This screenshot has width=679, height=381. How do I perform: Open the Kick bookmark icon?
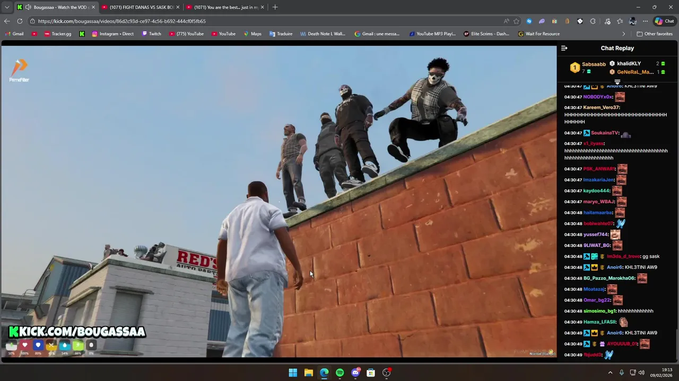pyautogui.click(x=82, y=34)
